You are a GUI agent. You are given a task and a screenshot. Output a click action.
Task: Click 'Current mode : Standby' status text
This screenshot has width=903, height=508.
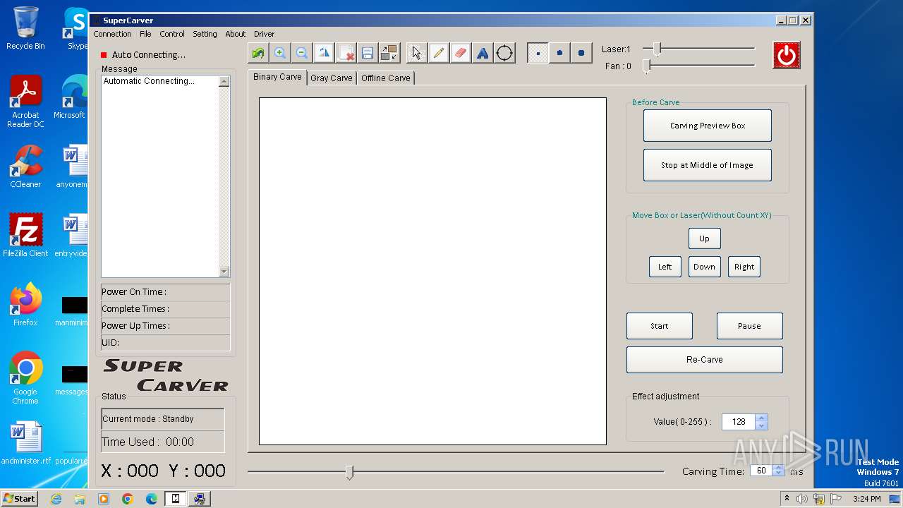148,419
